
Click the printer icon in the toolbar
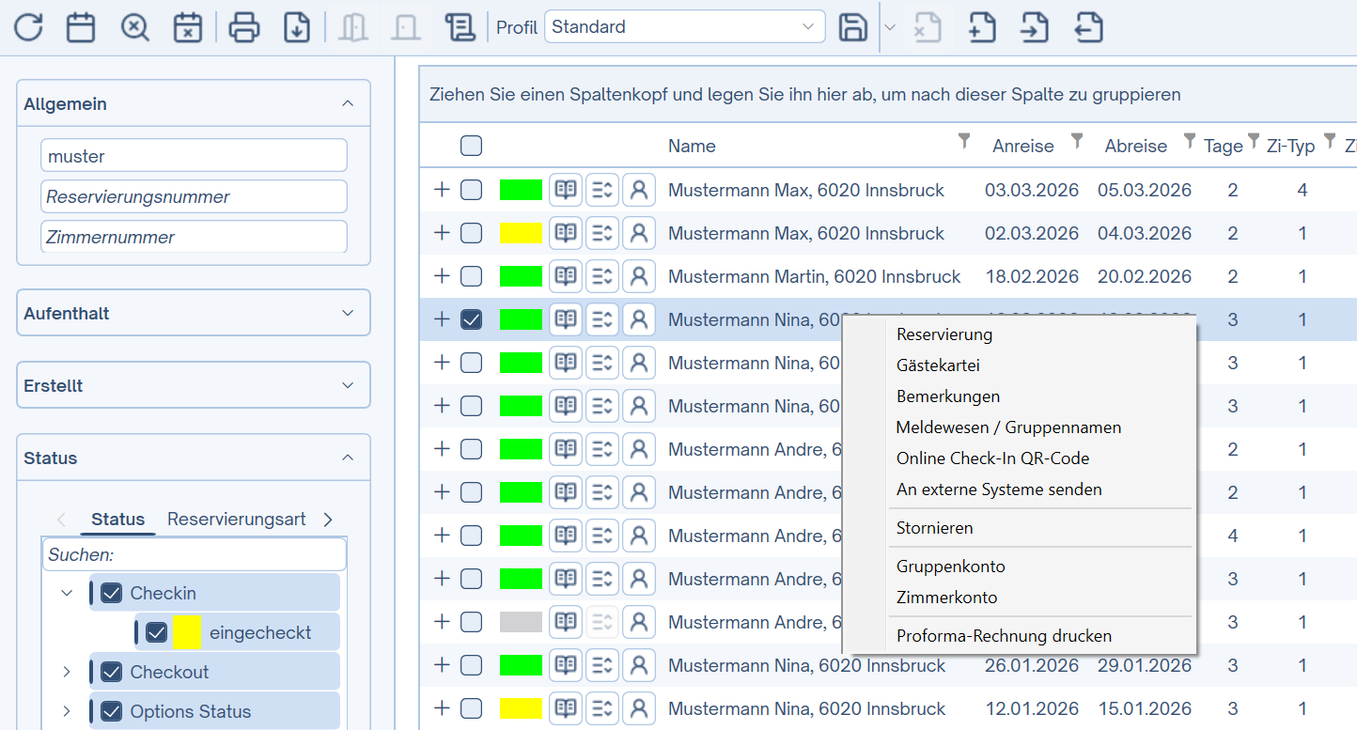[244, 27]
